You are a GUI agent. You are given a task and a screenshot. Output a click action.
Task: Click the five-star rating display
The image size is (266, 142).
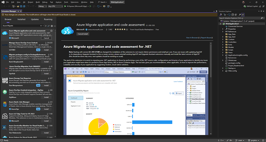pyautogui.click(x=120, y=30)
